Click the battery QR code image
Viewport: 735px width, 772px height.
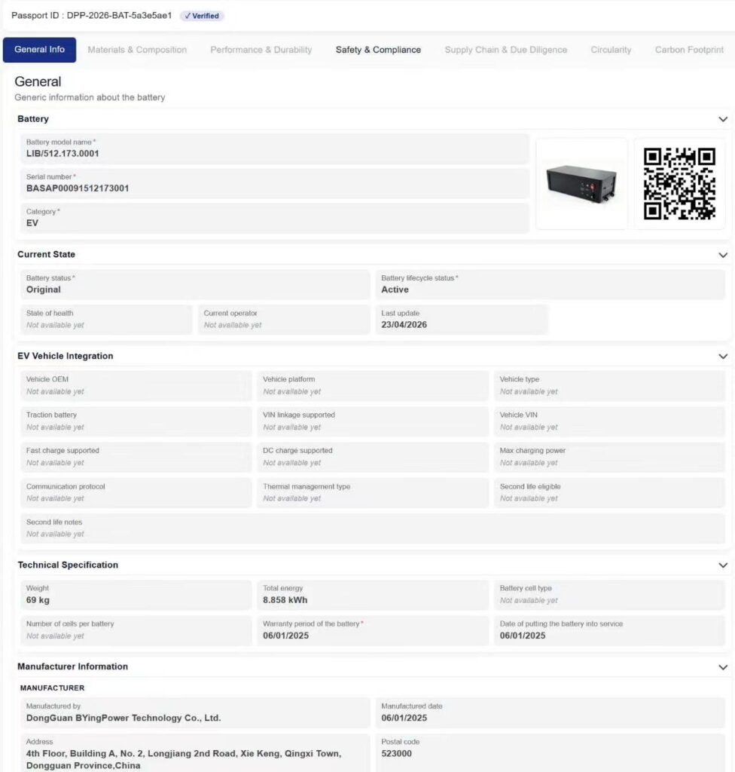click(x=679, y=184)
